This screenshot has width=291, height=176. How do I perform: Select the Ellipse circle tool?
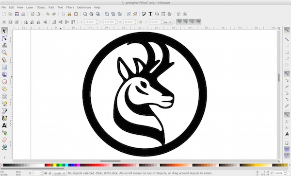(x=4, y=82)
